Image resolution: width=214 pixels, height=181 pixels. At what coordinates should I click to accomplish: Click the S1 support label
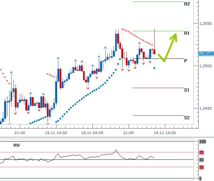click(x=186, y=90)
